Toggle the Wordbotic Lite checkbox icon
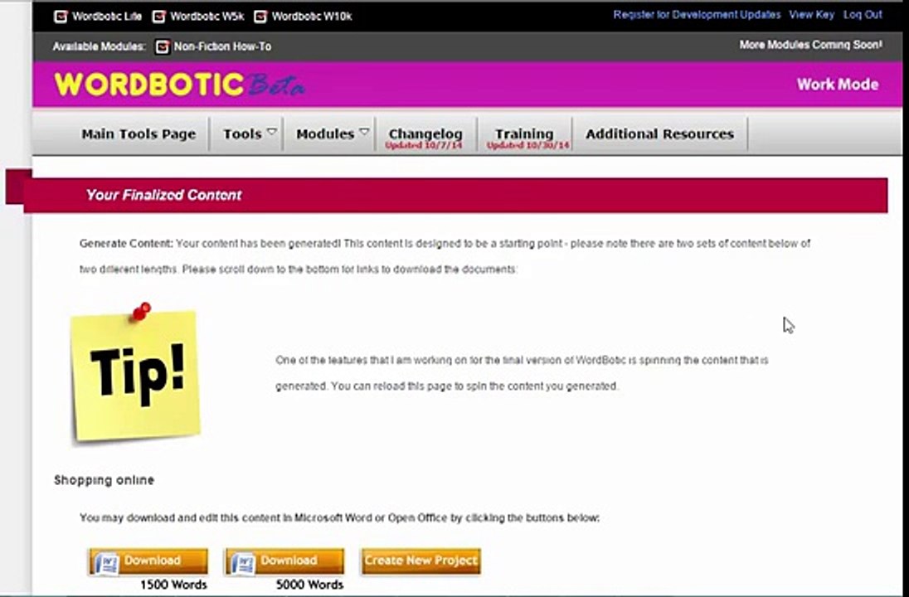 61,17
